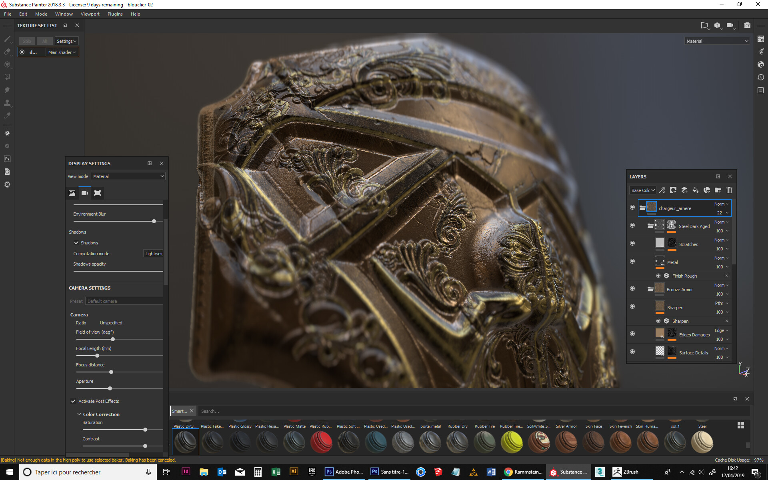768x480 pixels.
Task: Select the Smudge tool
Action: point(7,90)
